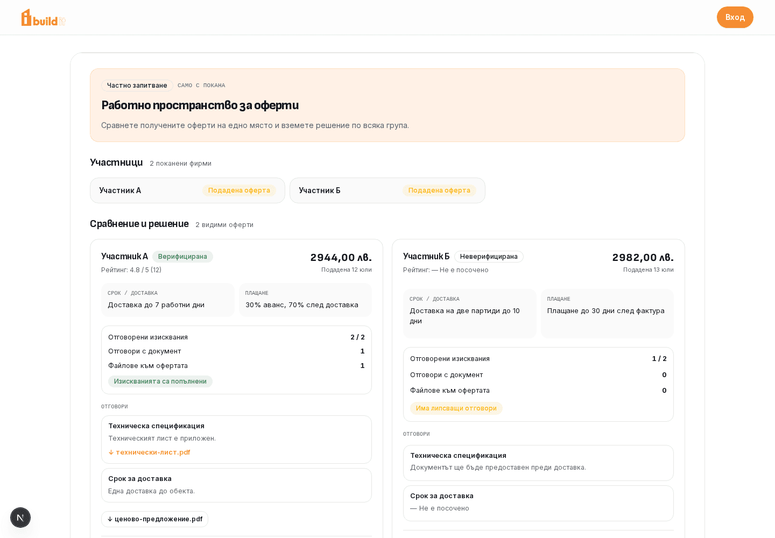The height and width of the screenshot is (538, 775).
Task: Click '30% аванс, 70% след доставка' box
Action: [x=305, y=300]
